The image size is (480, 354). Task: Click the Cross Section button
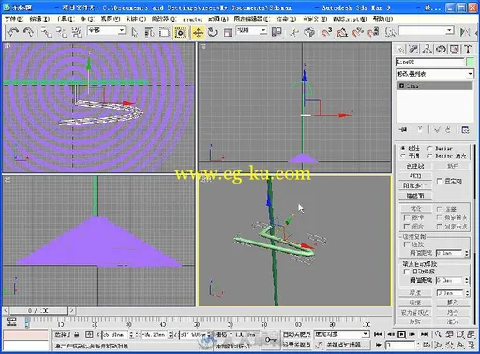415,196
